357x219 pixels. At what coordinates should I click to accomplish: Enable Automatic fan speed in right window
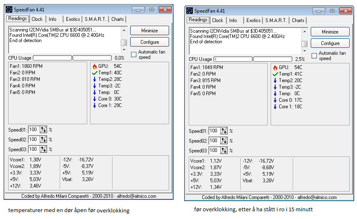coord(314,56)
